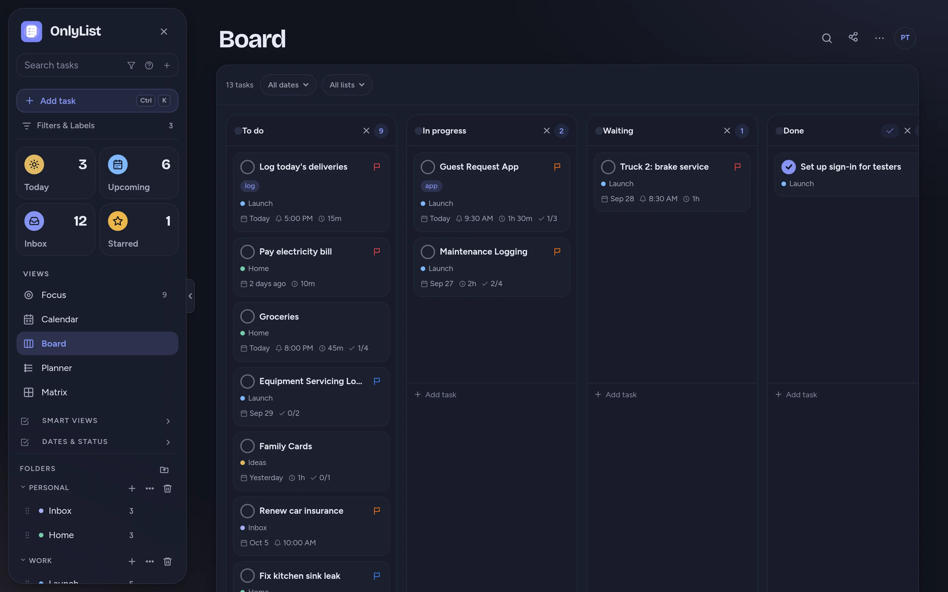The width and height of the screenshot is (948, 592).
Task: Expand the DATES & STATUS section
Action: [97, 442]
